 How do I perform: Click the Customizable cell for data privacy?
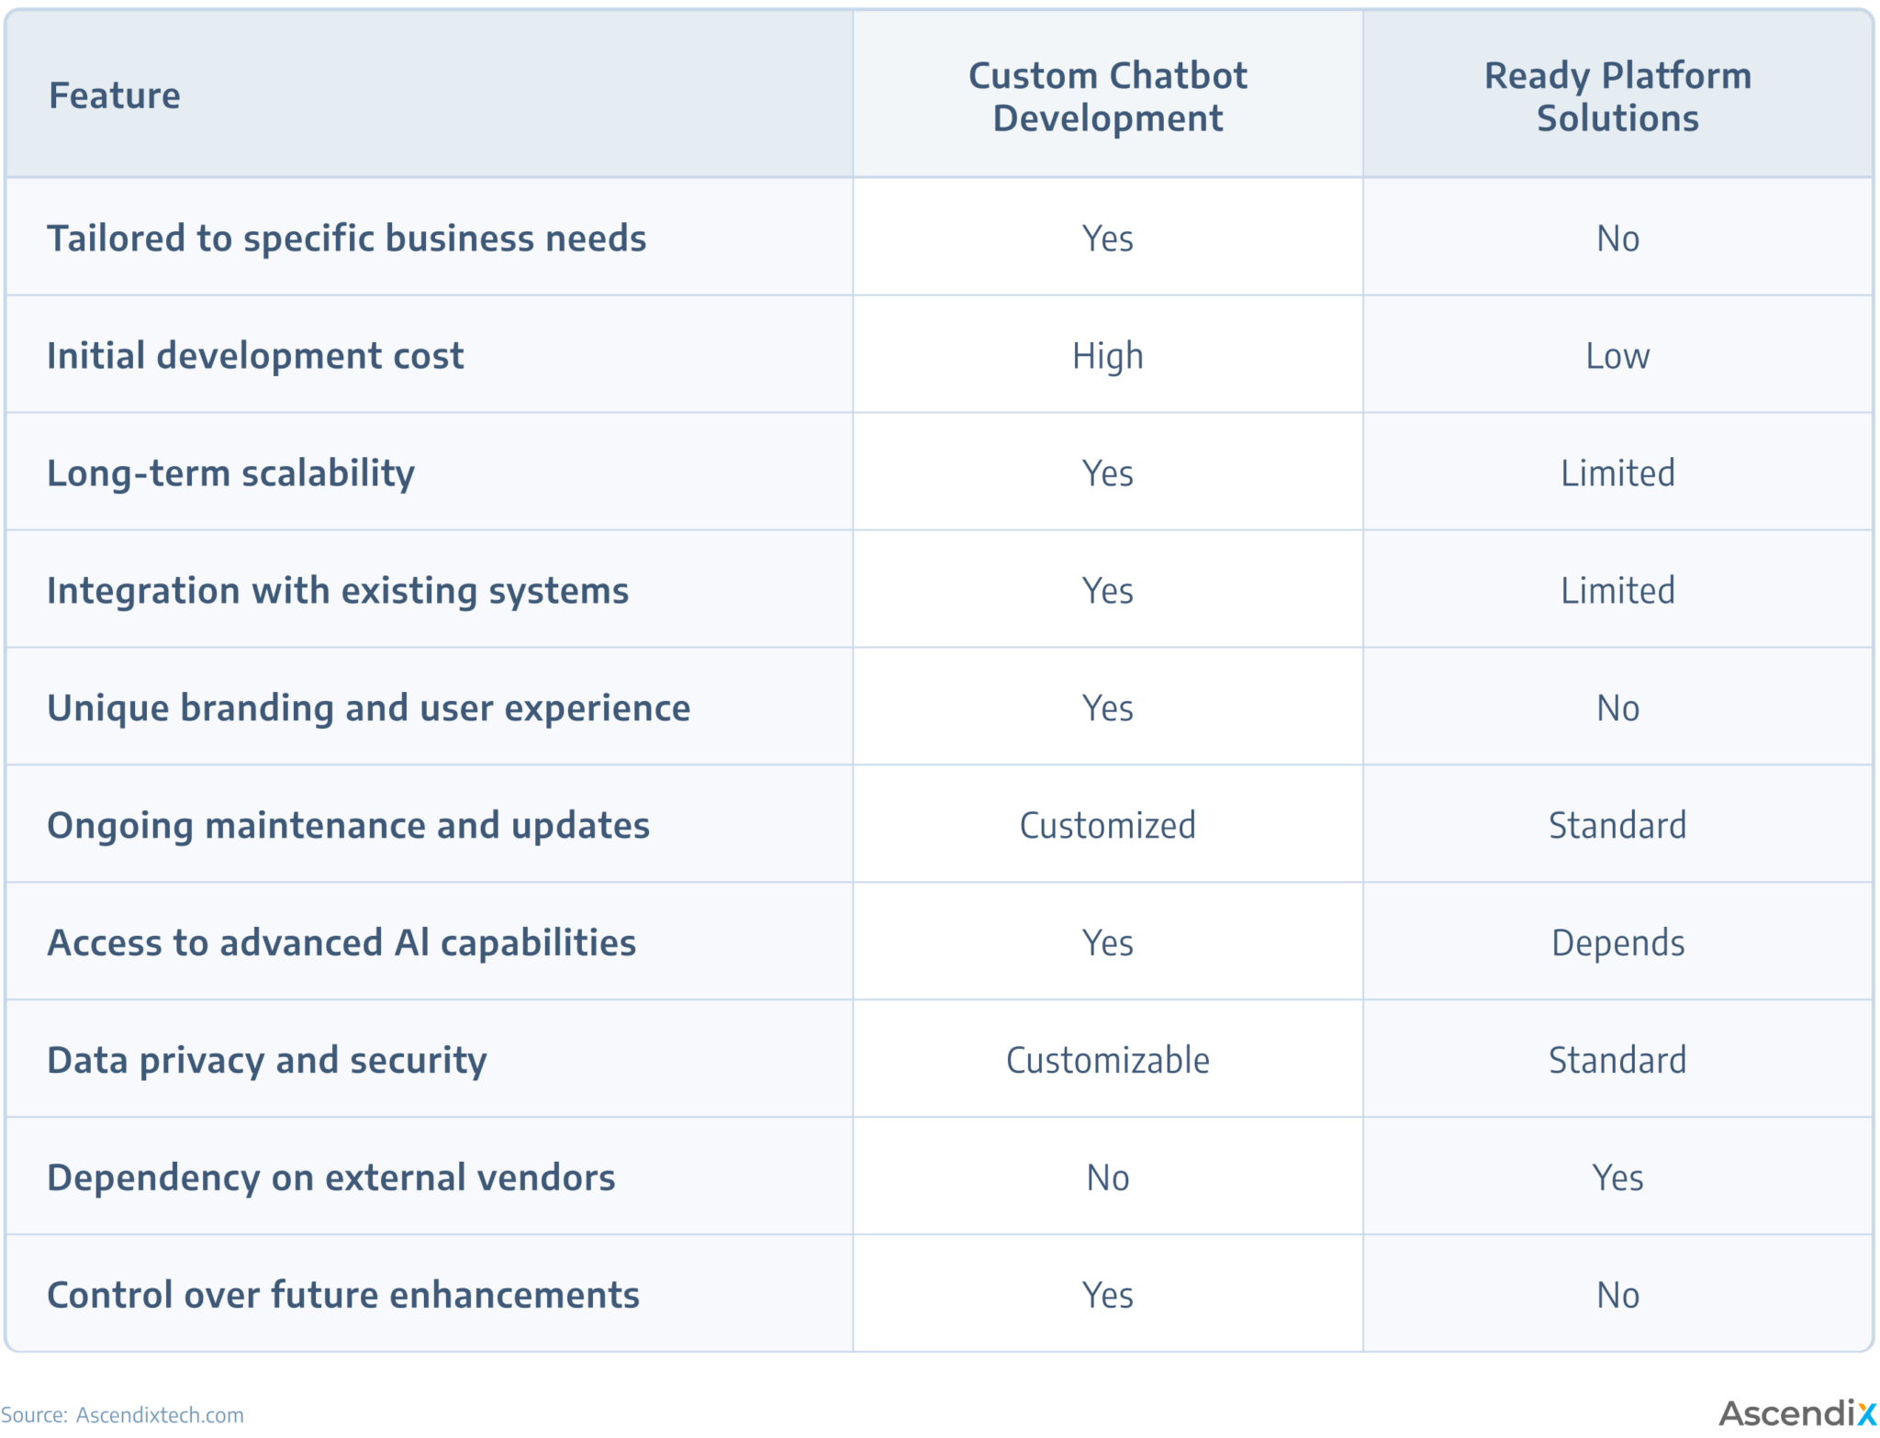coord(1108,1061)
